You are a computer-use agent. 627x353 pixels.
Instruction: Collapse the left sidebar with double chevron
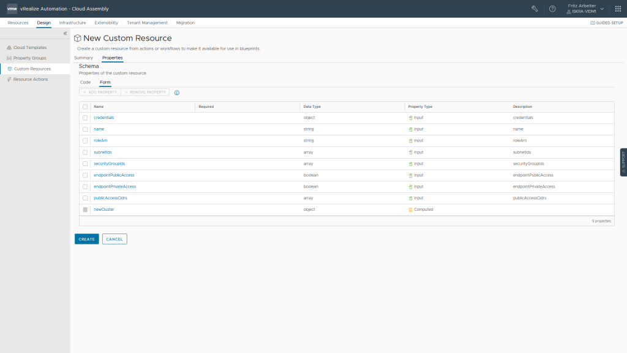66,33
